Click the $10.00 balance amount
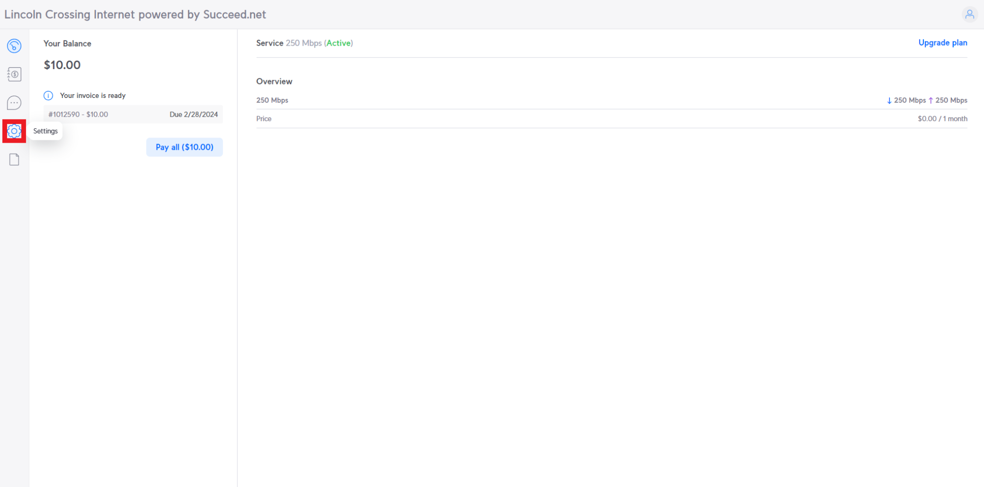984x487 pixels. click(62, 65)
